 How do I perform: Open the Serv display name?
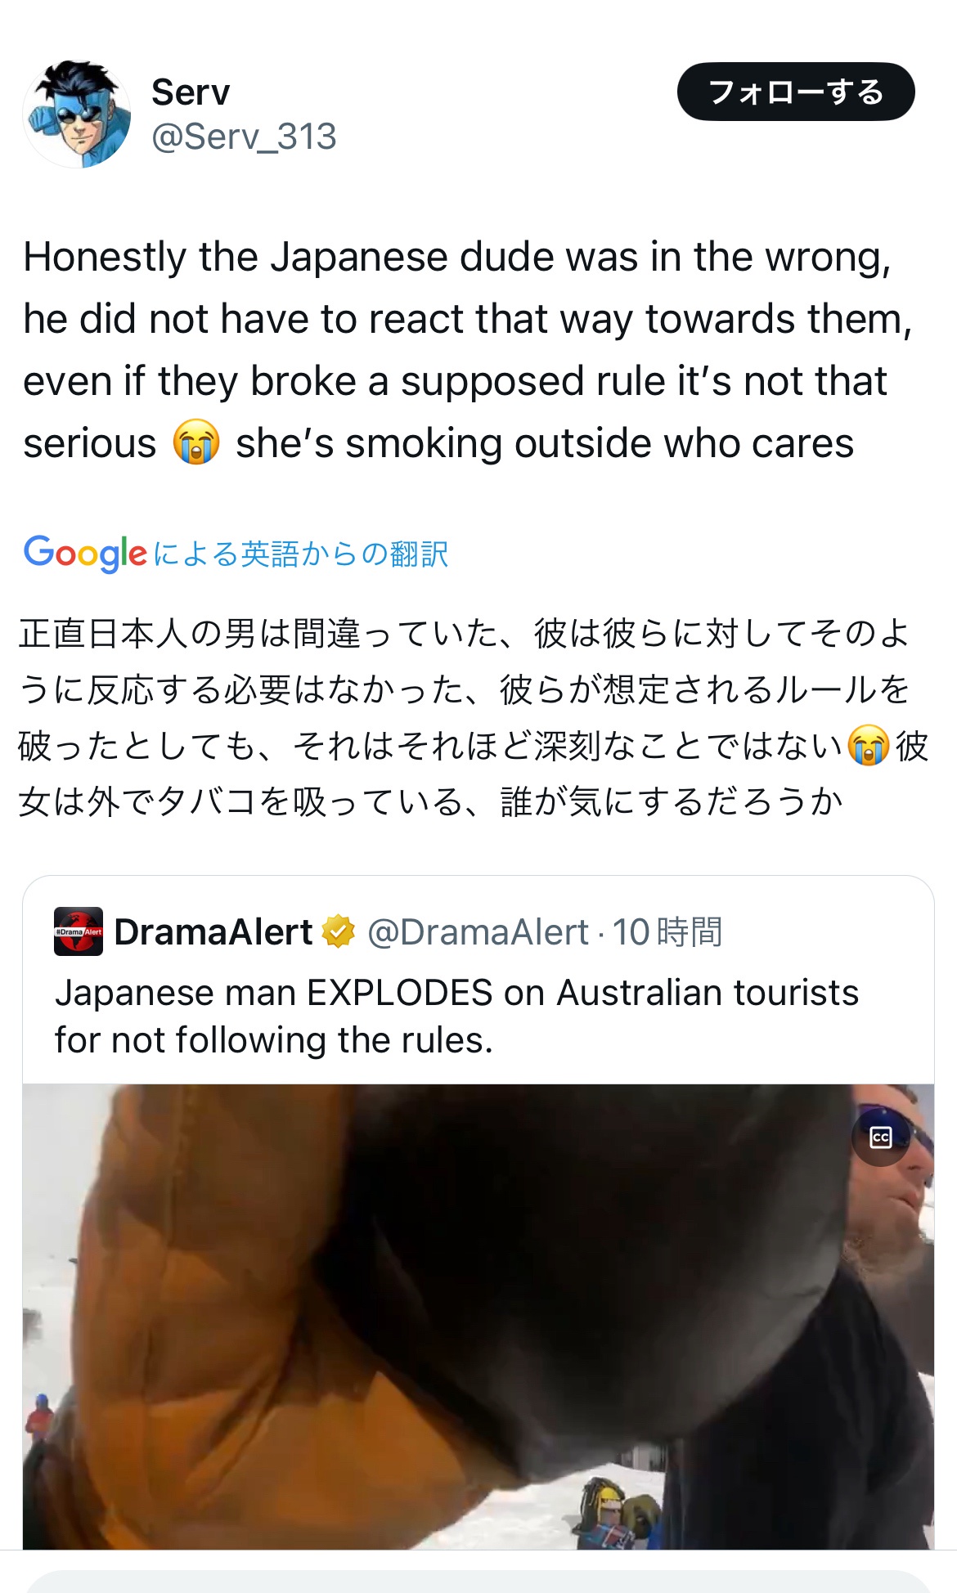[x=191, y=92]
